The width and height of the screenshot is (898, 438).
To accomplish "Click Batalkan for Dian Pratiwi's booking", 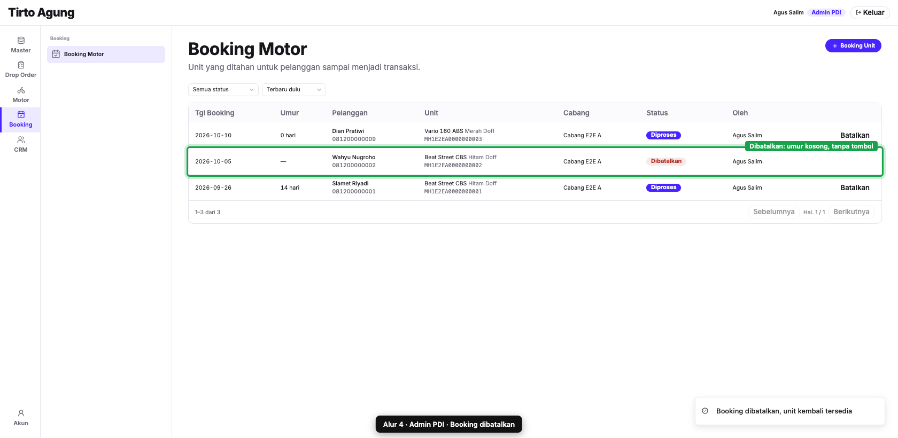I will pyautogui.click(x=855, y=135).
